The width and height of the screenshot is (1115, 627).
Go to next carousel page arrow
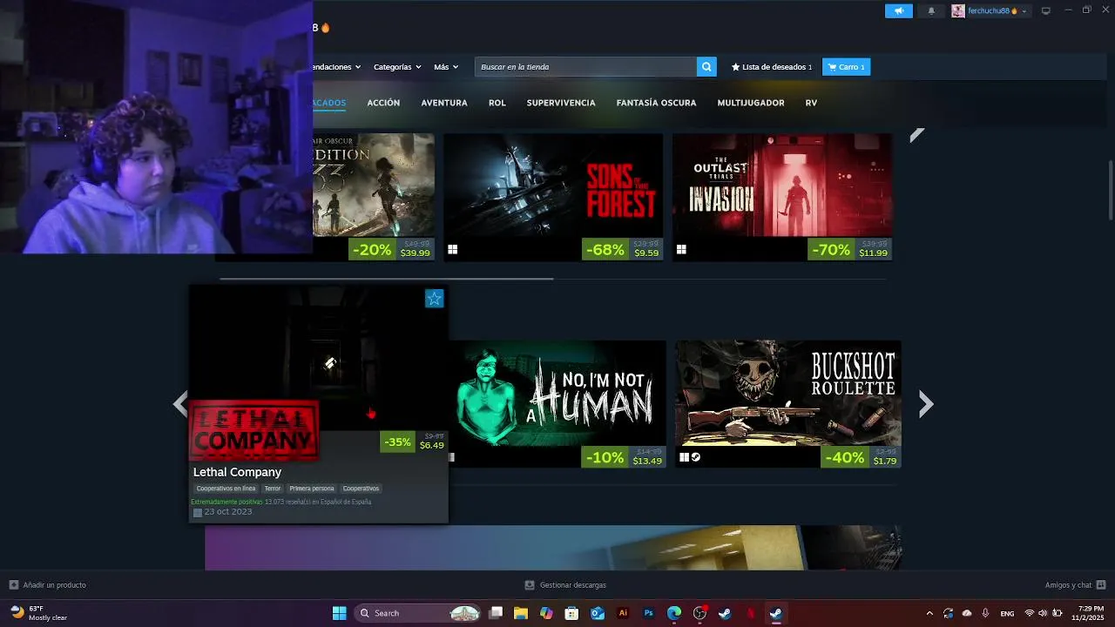pos(926,403)
